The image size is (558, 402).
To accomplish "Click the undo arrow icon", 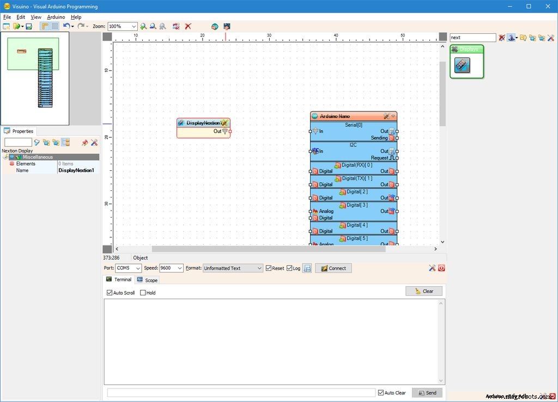I will [66, 26].
